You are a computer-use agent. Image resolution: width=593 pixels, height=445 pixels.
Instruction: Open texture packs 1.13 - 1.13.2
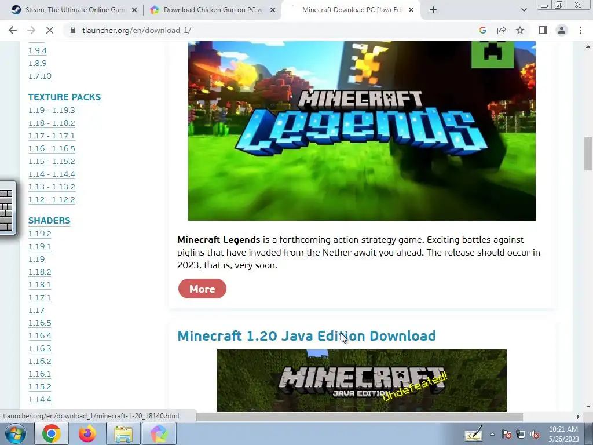(x=52, y=187)
